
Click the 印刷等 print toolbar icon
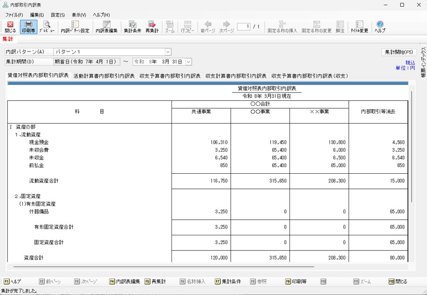click(29, 27)
